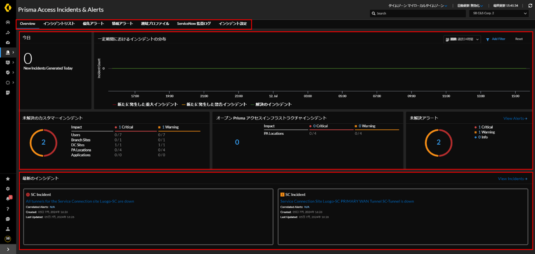
Task: Open the shield checkmark icon in the sidebar
Action: pos(8,73)
